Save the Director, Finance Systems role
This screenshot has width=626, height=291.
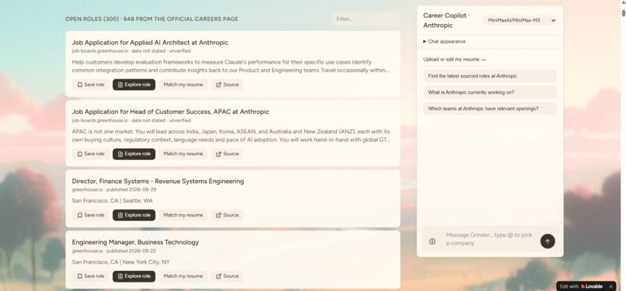[91, 215]
